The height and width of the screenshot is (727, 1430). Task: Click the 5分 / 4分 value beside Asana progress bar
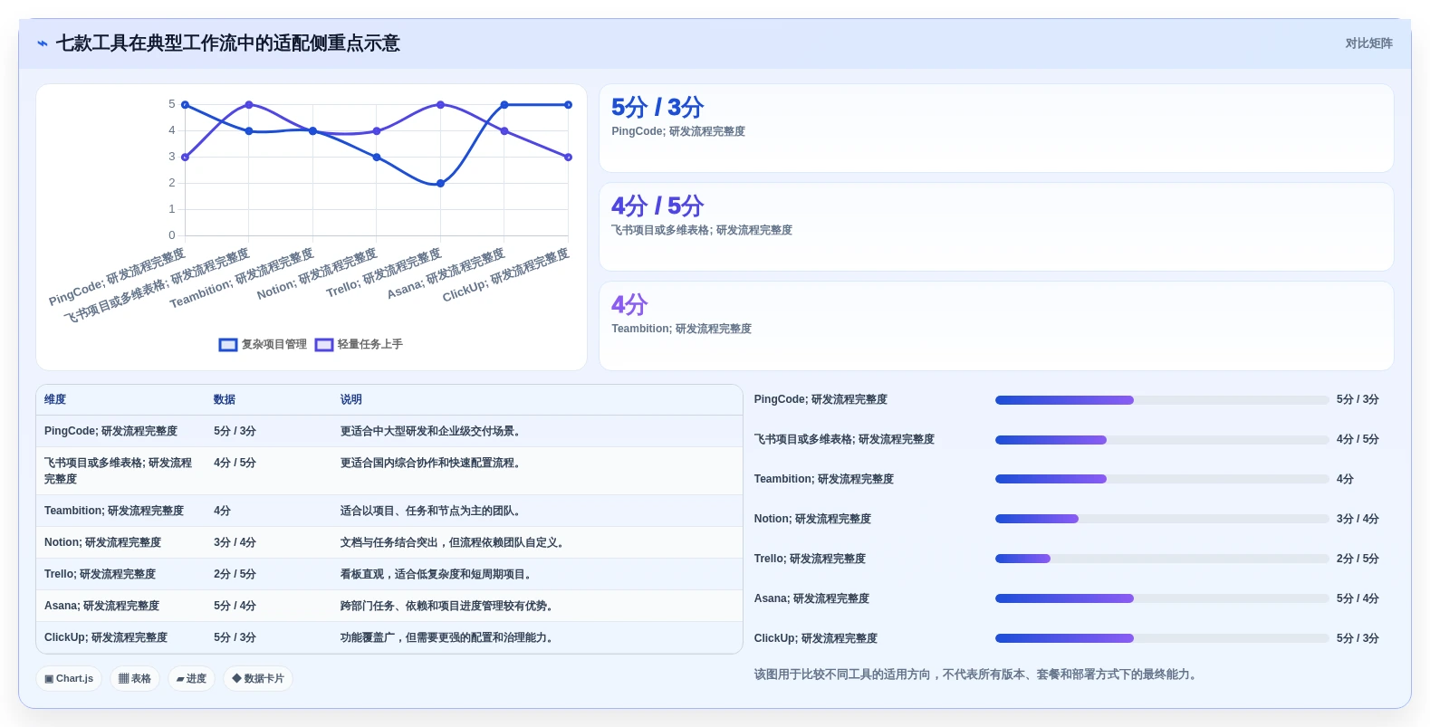tap(1358, 599)
